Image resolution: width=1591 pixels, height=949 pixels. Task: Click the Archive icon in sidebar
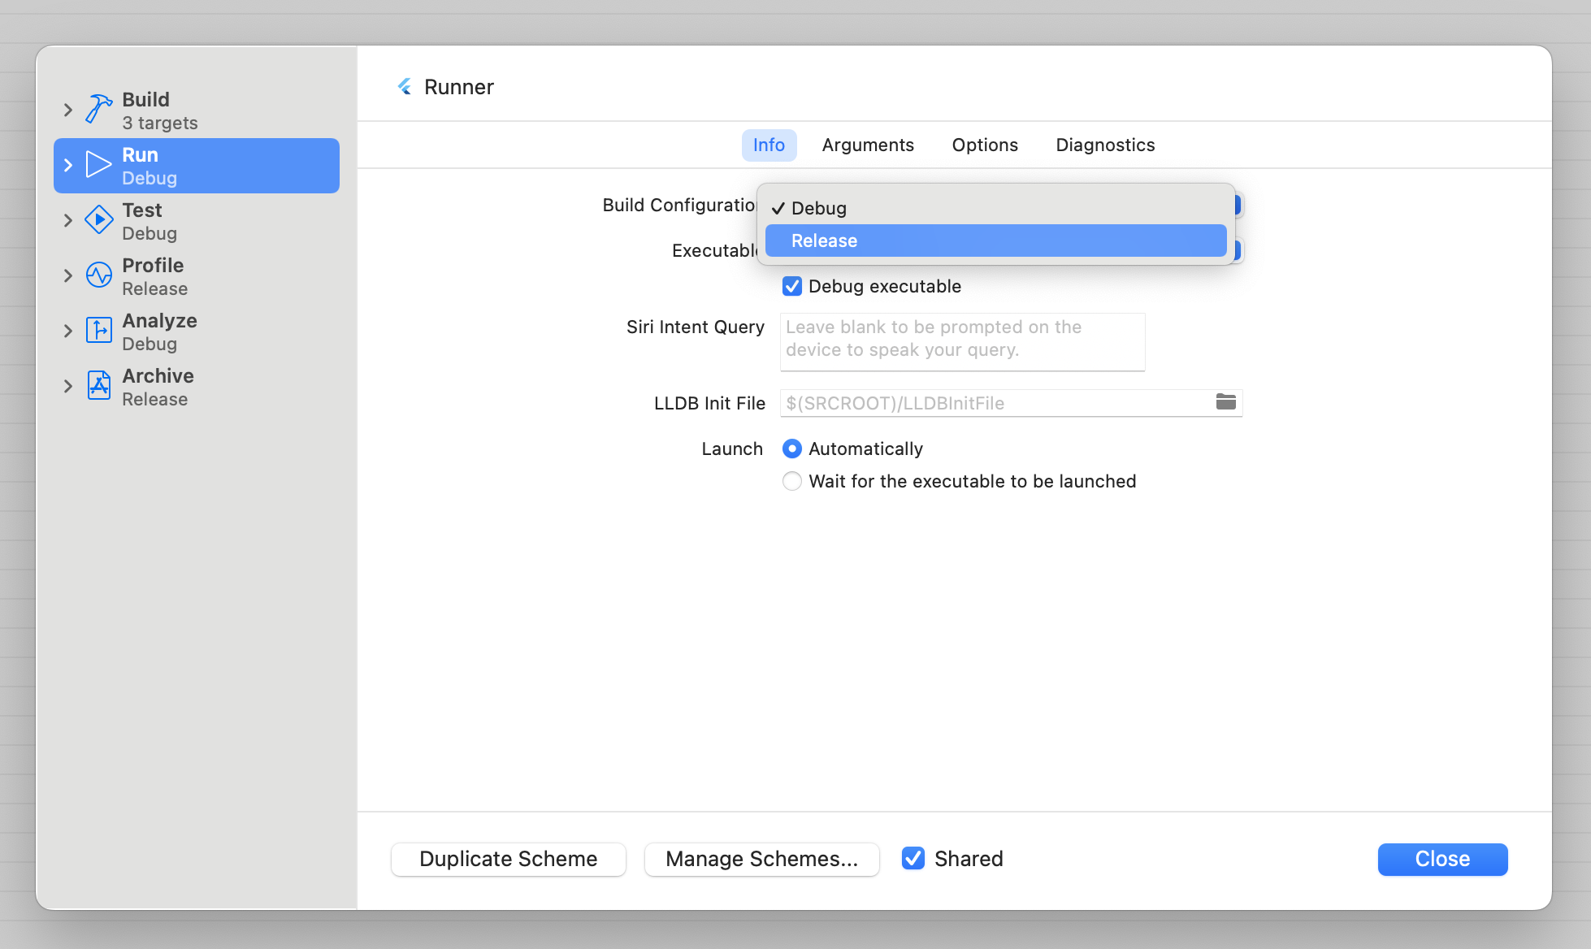(98, 385)
